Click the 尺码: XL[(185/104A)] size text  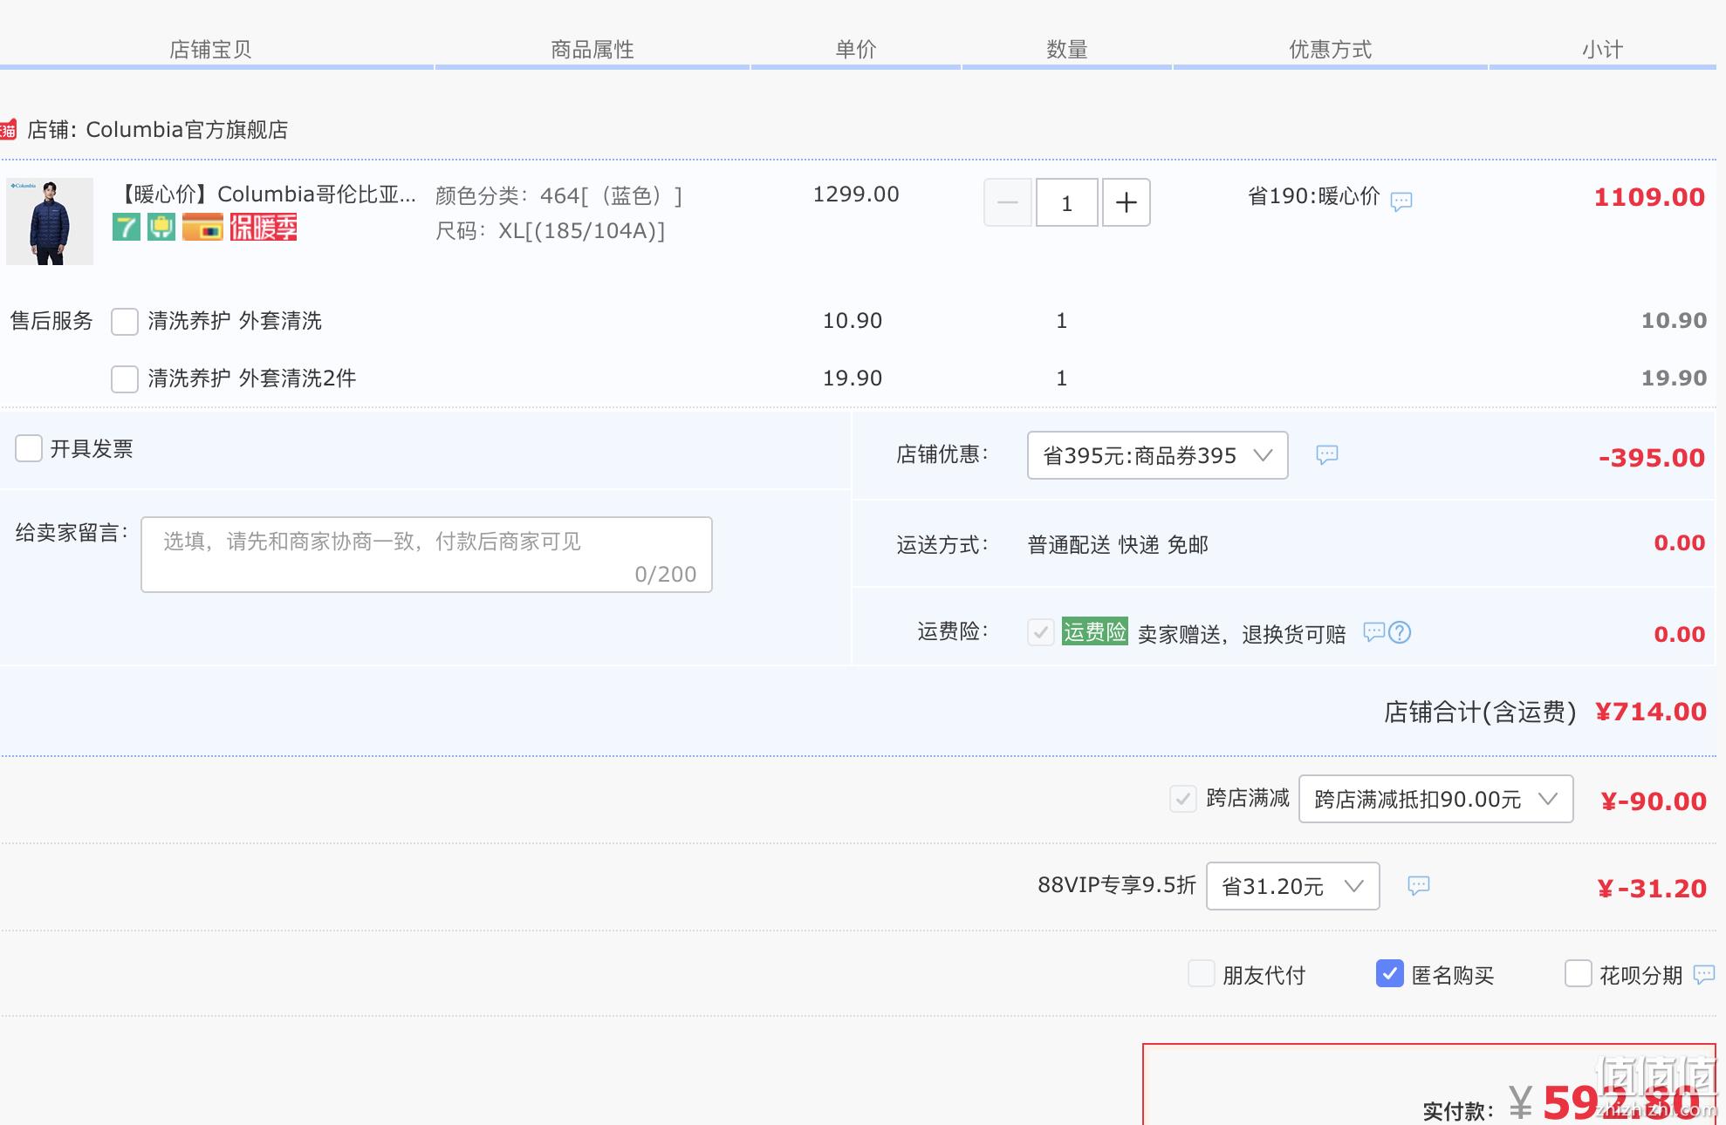(x=551, y=231)
